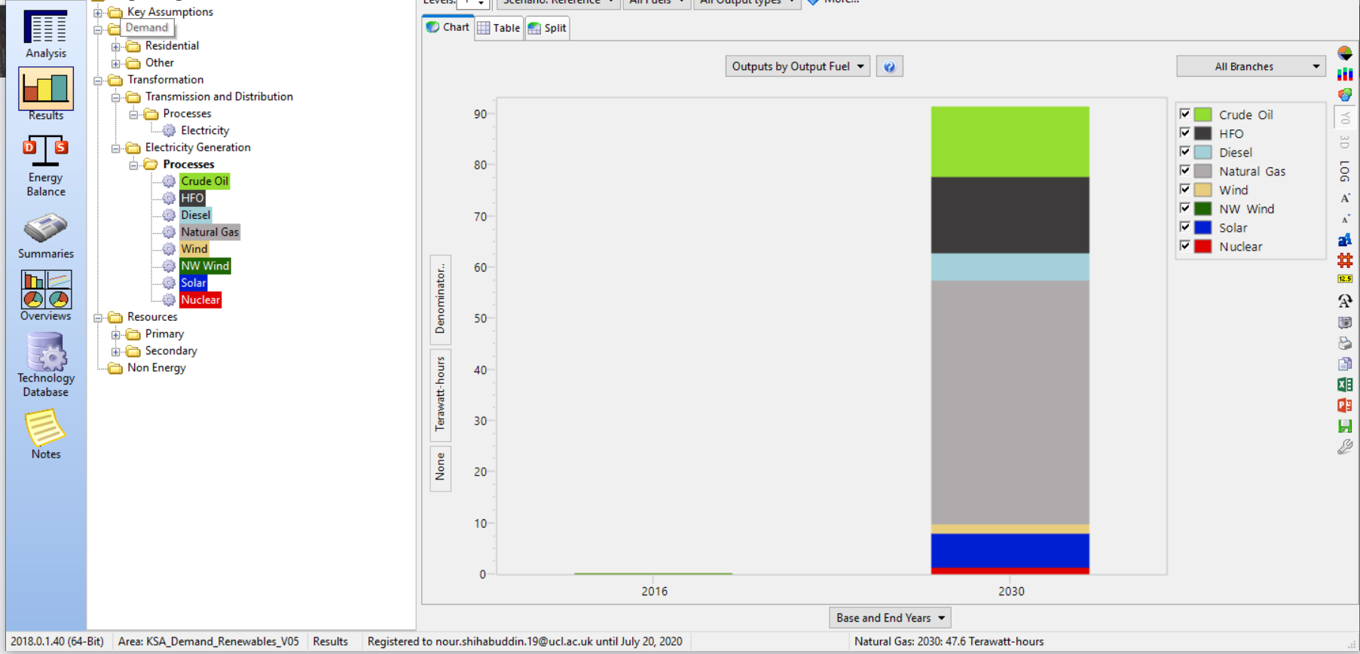Switch to the Chart tab
This screenshot has height=654, width=1360.
click(x=448, y=27)
